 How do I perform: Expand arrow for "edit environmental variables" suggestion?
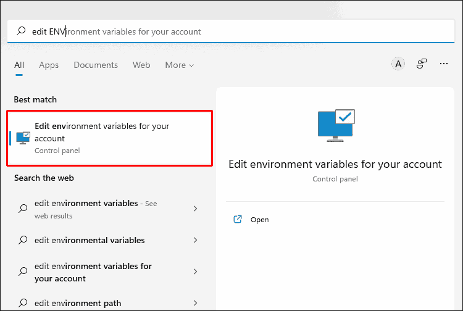tap(196, 241)
